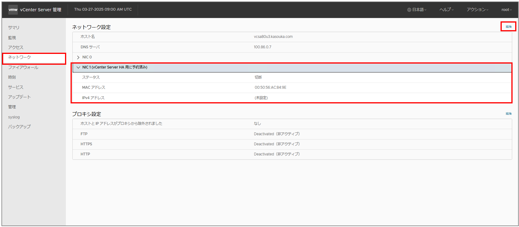Click vCenter Server 管理 title

(x=41, y=10)
